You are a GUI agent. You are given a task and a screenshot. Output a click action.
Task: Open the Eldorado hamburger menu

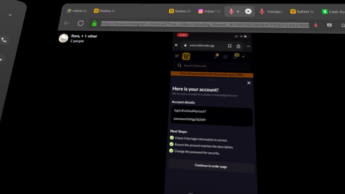177,56
